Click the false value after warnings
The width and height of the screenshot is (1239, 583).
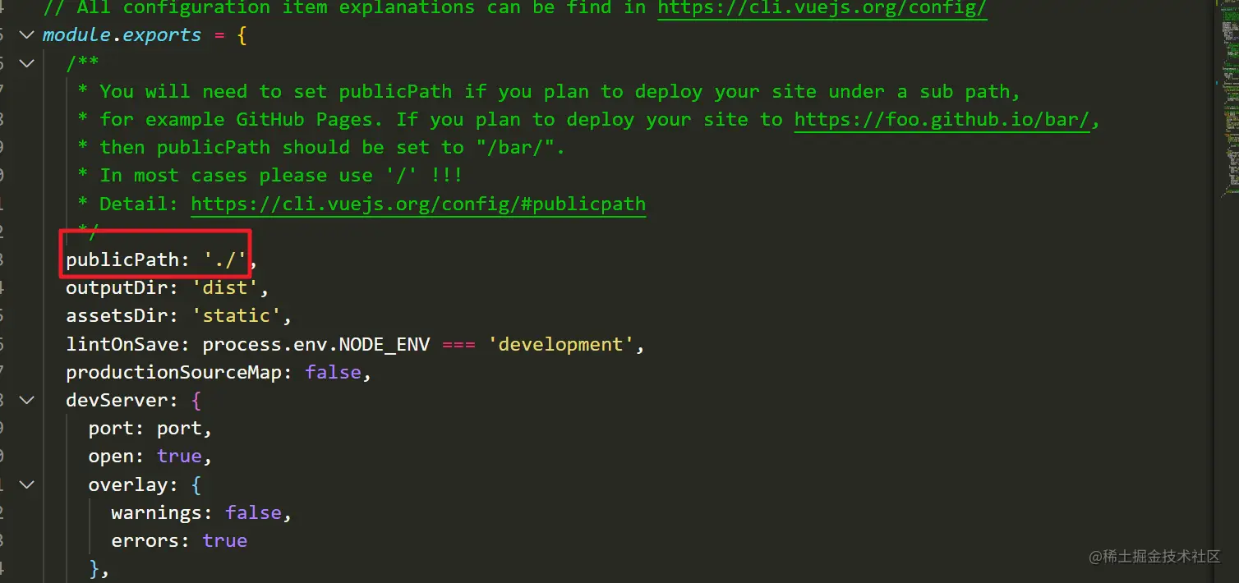tap(253, 512)
